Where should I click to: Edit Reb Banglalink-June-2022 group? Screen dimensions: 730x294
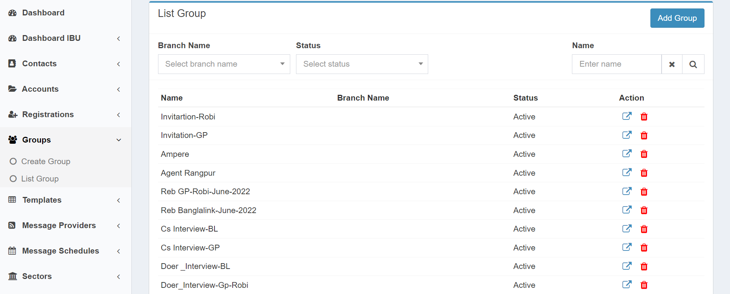pyautogui.click(x=627, y=210)
